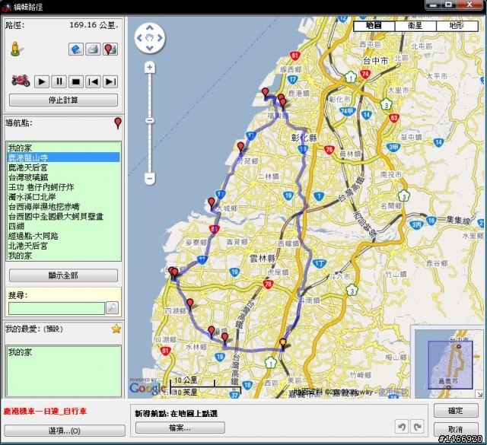Image resolution: width=487 pixels, height=445 pixels.
Task: Click the red pin near 芳苑鄉
Action: (x=240, y=148)
